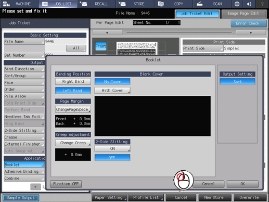269x202 pixels.
Task: Open the STORE icon button
Action: point(122,4)
